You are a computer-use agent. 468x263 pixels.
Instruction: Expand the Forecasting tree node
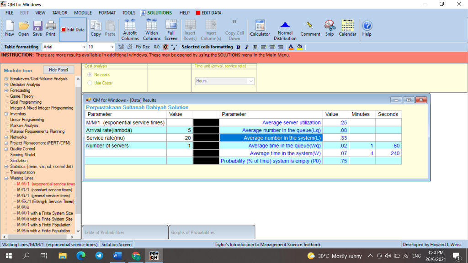point(6,90)
